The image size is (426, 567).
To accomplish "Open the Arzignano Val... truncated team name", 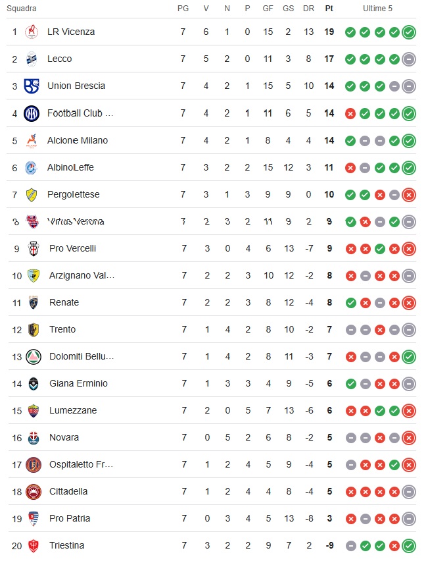I will (x=82, y=275).
